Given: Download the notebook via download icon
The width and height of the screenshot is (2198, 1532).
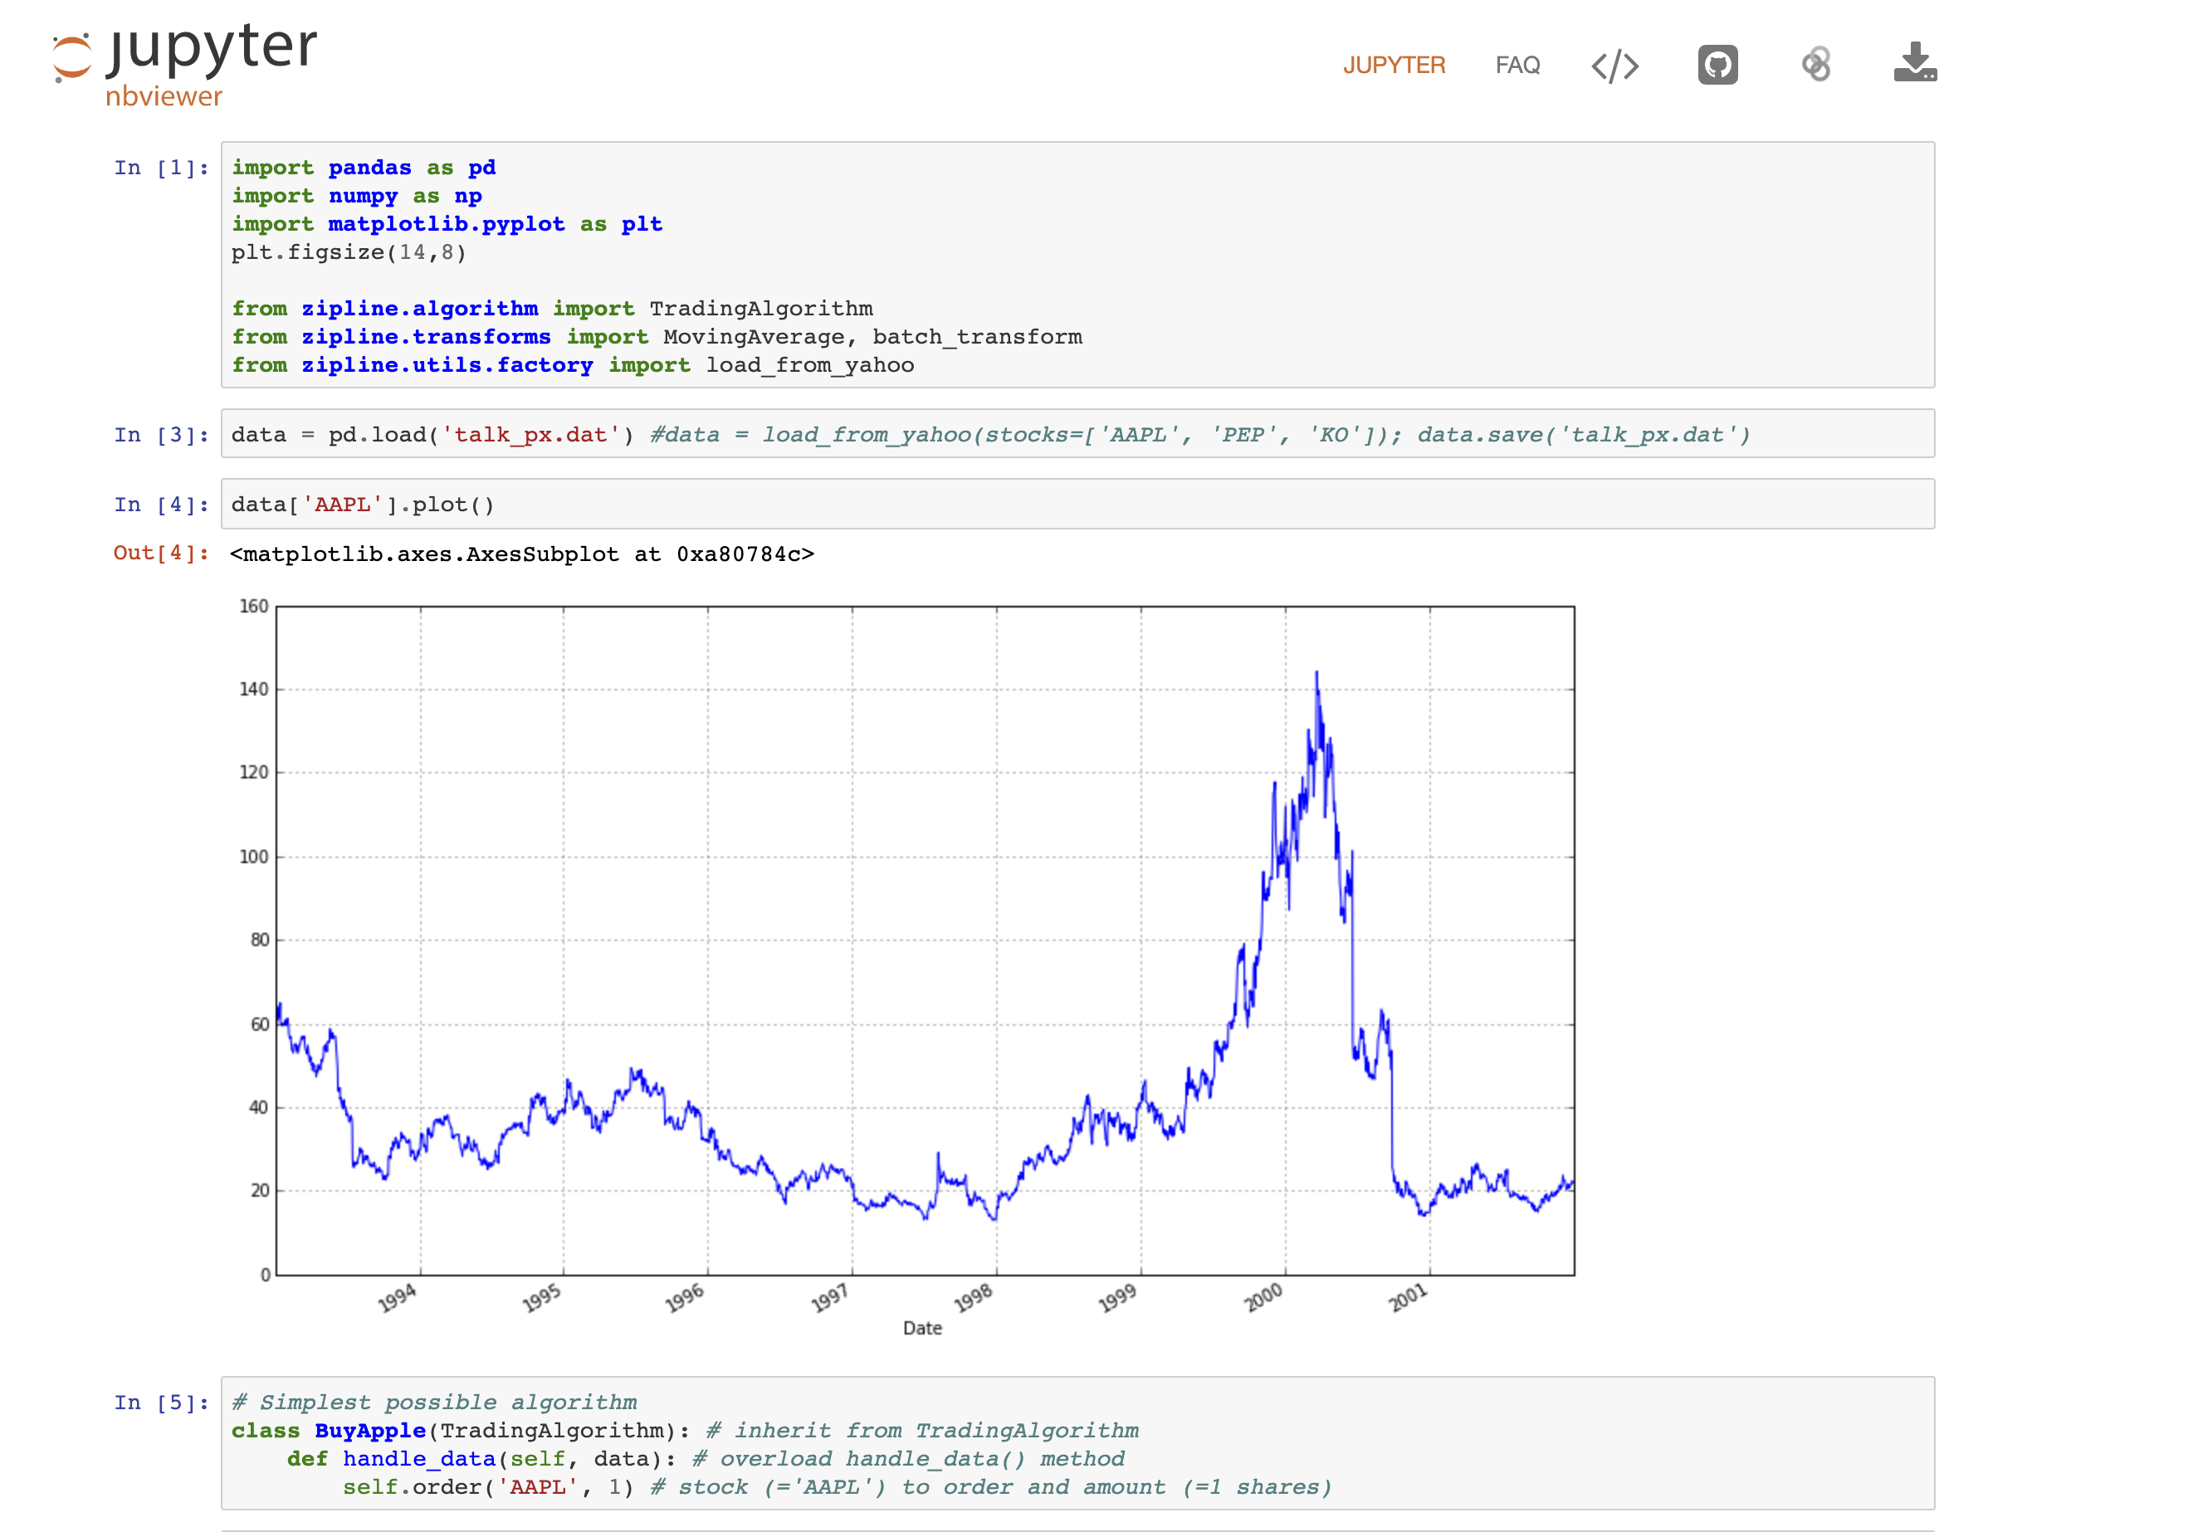Looking at the screenshot, I should tap(1915, 63).
